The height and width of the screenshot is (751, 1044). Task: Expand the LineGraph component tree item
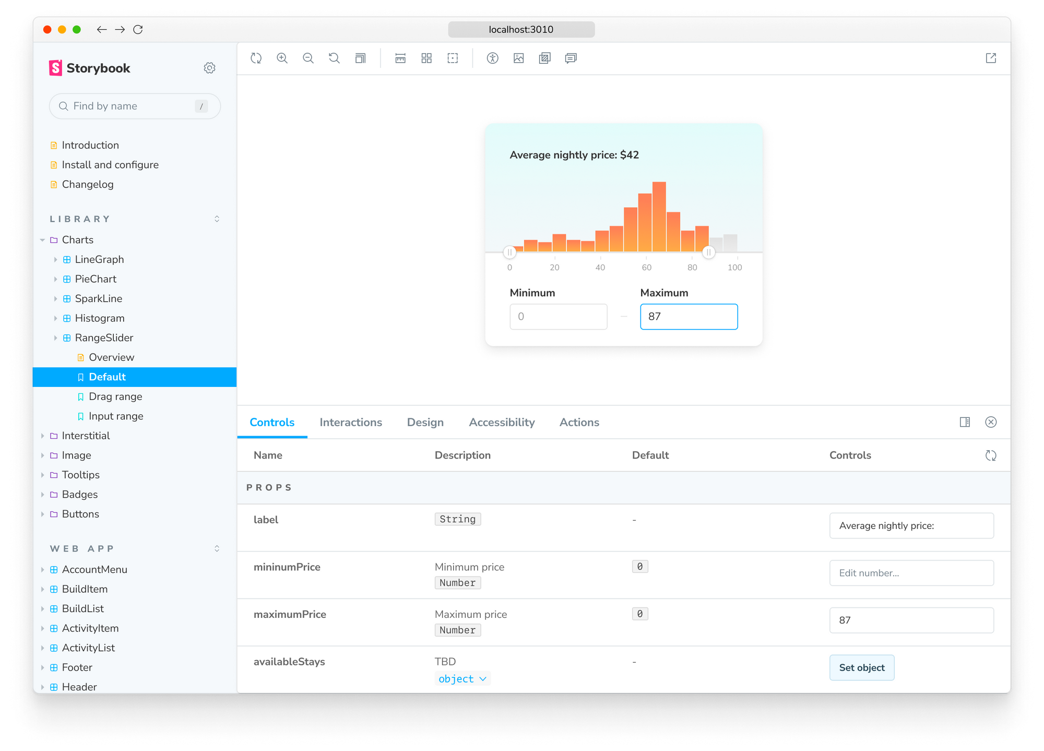click(55, 260)
